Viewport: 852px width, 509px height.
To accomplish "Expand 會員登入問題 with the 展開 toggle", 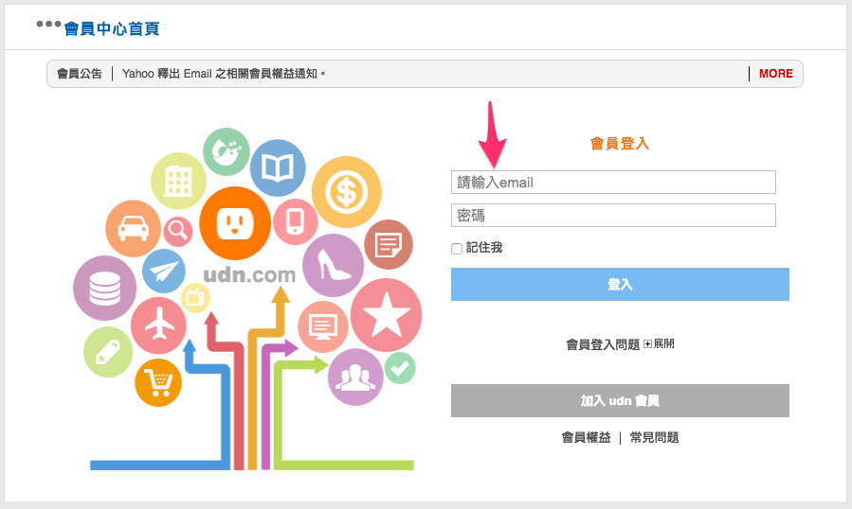I will [659, 344].
